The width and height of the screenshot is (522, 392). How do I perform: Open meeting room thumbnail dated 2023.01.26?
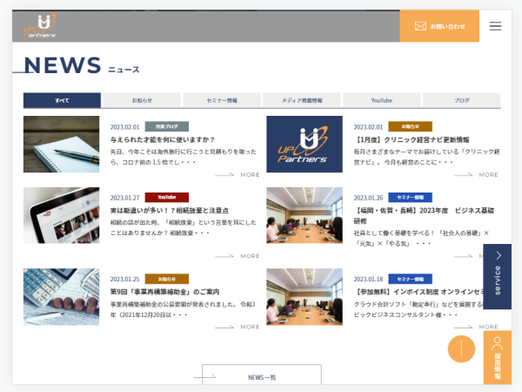(304, 215)
